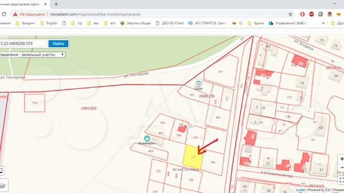Select parcel 375 on the map
This screenshot has width=344, height=193.
pyautogui.click(x=159, y=172)
